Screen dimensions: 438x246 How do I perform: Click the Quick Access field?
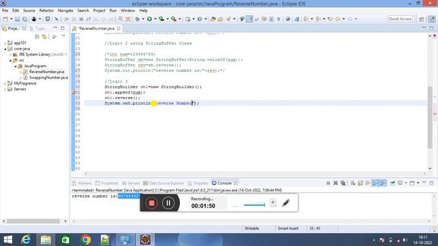pos(400,19)
